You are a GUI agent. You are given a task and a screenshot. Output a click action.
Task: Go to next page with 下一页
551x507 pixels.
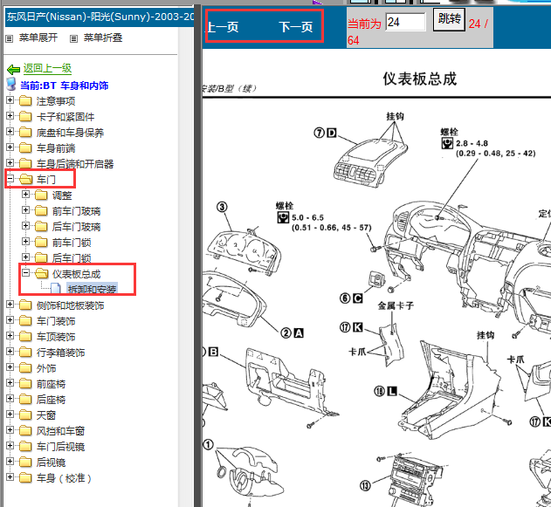click(x=296, y=27)
